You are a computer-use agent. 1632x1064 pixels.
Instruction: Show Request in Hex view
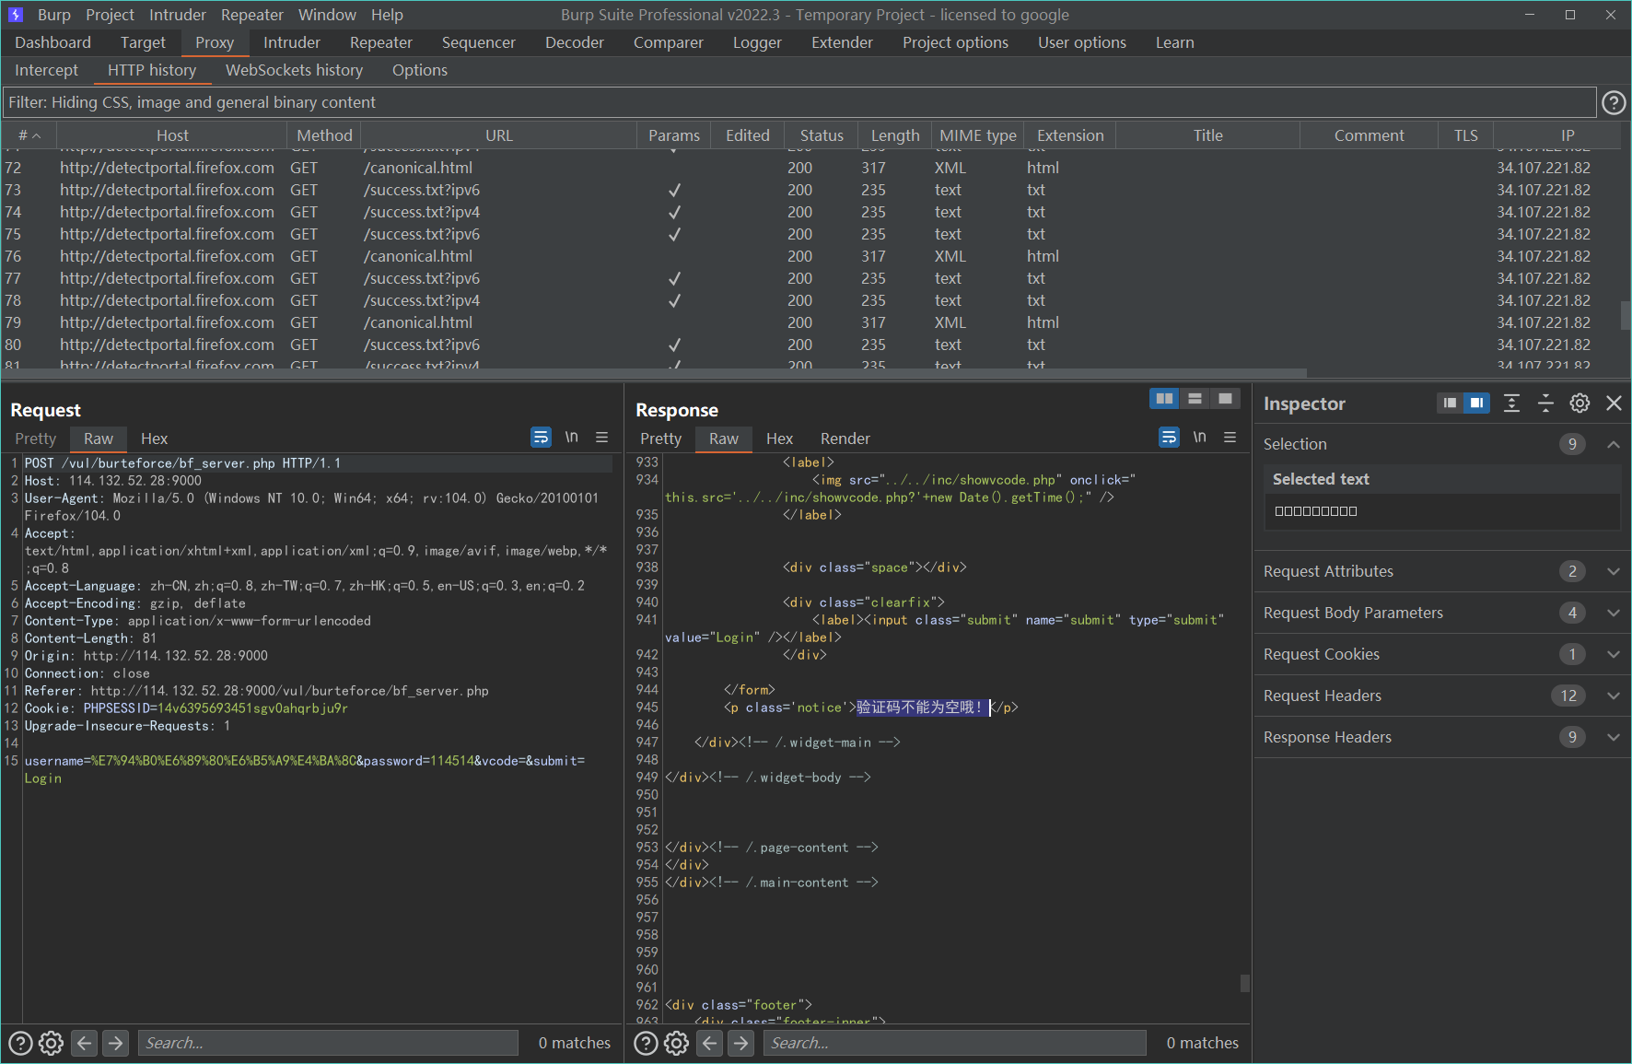coord(154,438)
